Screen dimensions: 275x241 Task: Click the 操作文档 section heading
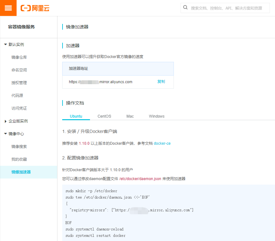75,103
